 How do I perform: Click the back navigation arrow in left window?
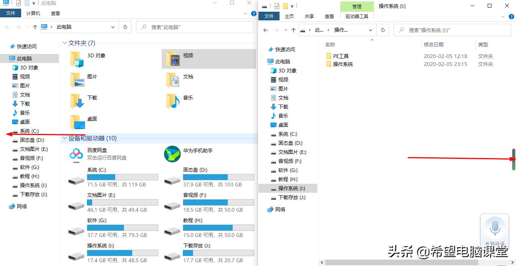pyautogui.click(x=7, y=27)
